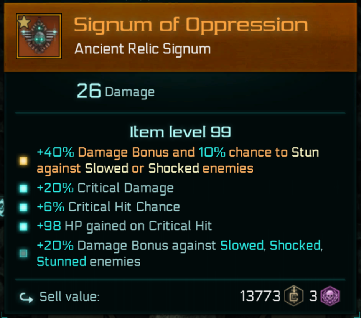Click the Signum of Oppression item icon
The image size is (361, 318).
coord(39,37)
